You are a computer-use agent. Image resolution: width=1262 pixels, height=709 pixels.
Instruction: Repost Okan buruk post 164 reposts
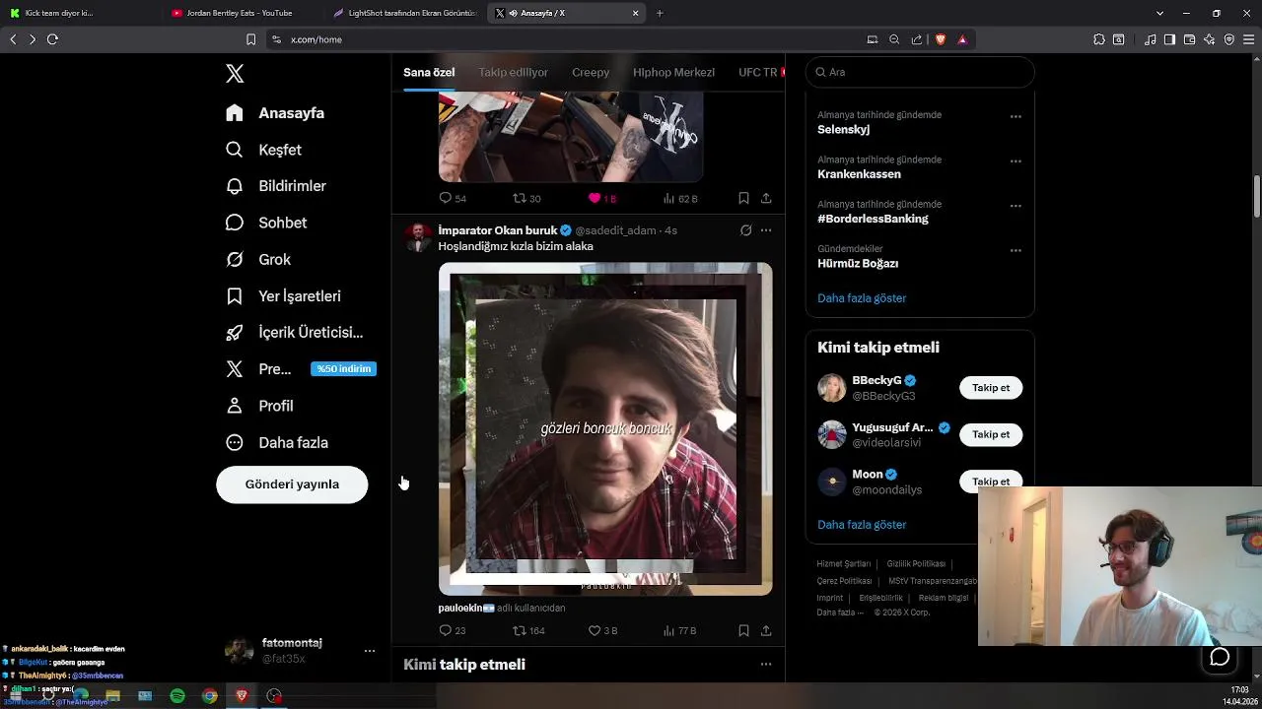tap(528, 630)
